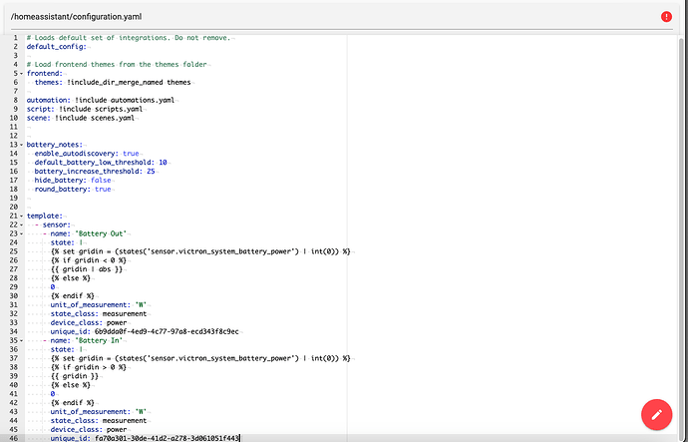Click line number 1 in the gutter
This screenshot has height=442, width=688.
14,38
